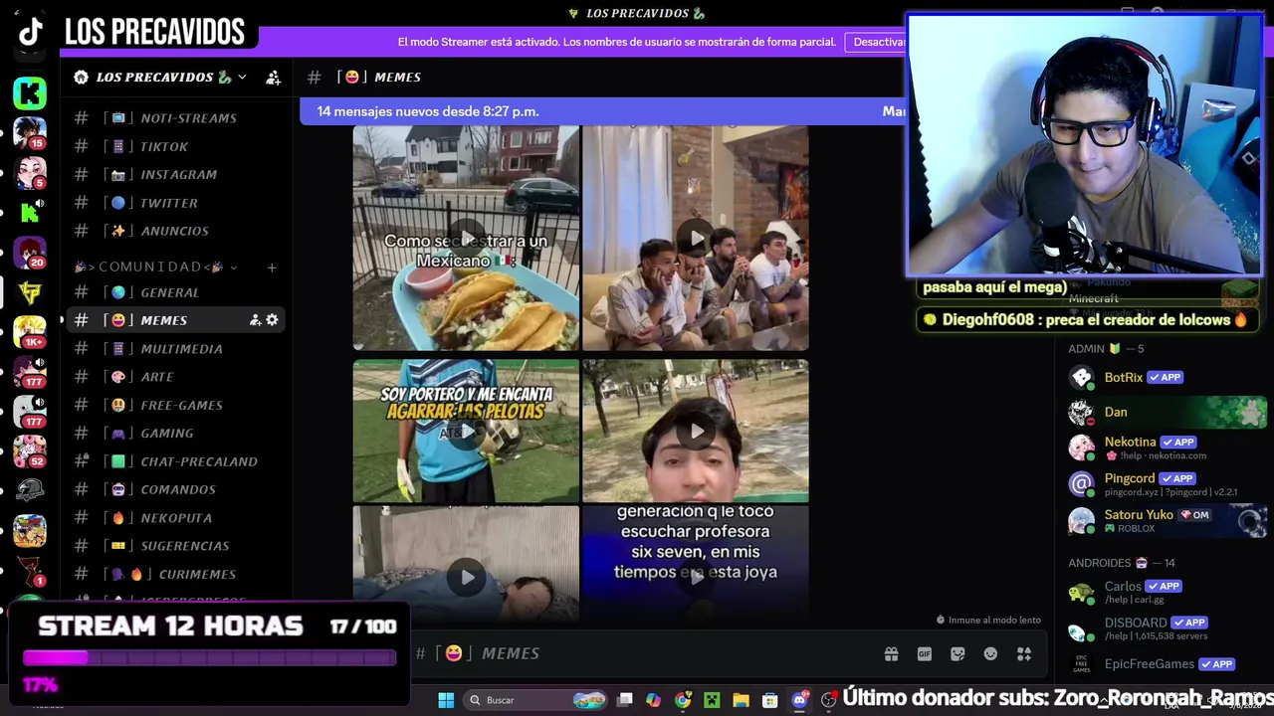
Task: Go to the GENERAL channel
Action: (177, 292)
